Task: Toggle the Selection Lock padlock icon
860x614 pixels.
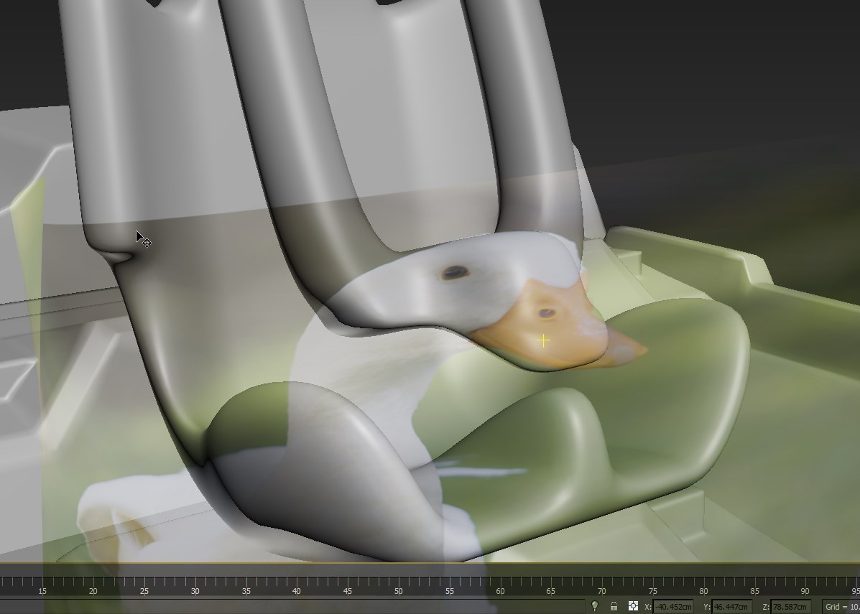Action: (x=614, y=606)
